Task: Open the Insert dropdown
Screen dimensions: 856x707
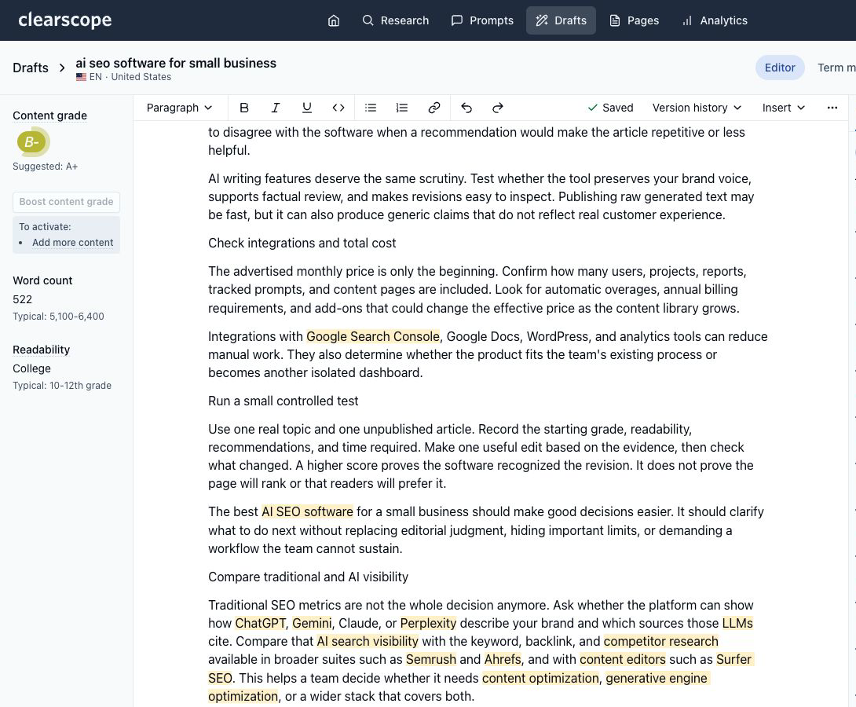Action: 784,108
